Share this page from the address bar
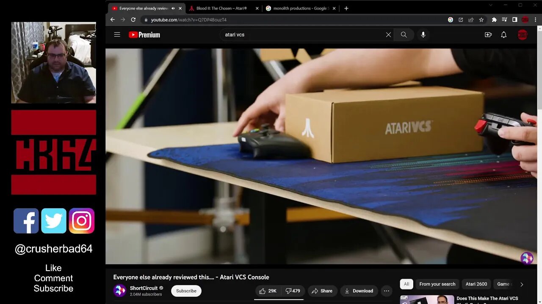The width and height of the screenshot is (542, 304). click(x=471, y=20)
